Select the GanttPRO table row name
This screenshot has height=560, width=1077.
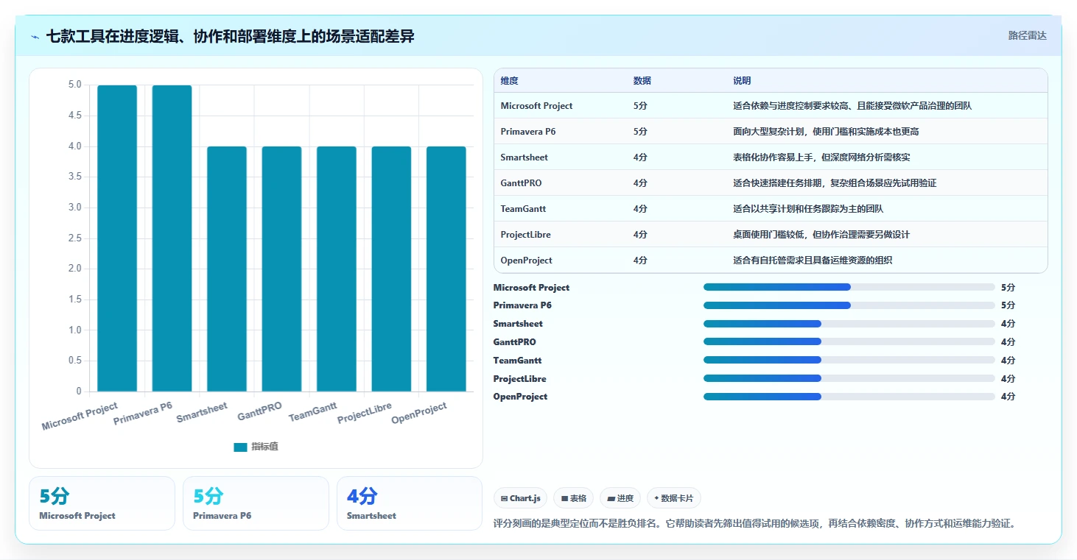(x=521, y=183)
